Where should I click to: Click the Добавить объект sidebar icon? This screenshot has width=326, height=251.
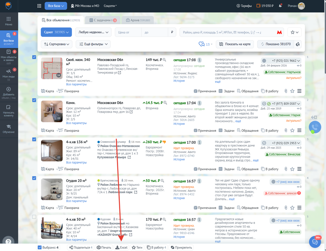[8, 89]
